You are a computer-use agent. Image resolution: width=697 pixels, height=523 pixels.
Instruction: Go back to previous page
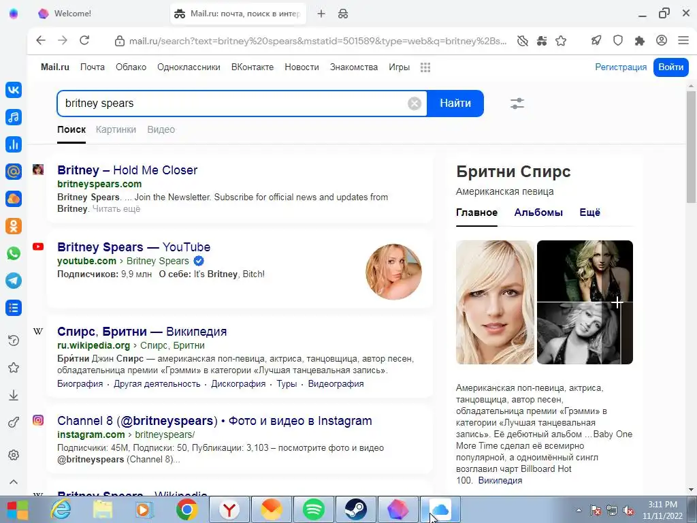(x=41, y=40)
